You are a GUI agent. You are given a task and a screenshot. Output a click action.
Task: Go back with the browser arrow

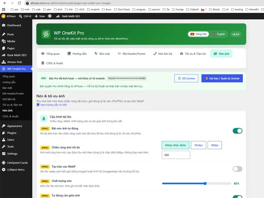(x=5, y=3)
